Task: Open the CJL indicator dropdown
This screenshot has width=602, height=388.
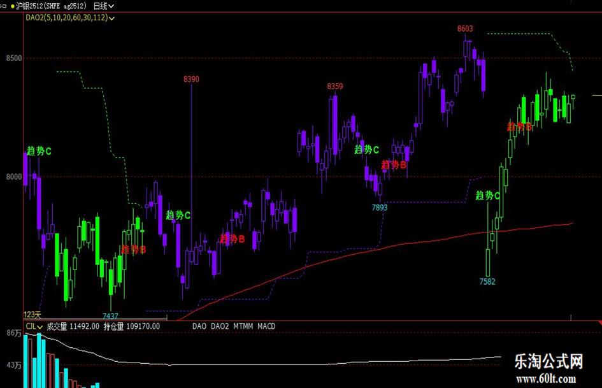Action: tap(34, 327)
